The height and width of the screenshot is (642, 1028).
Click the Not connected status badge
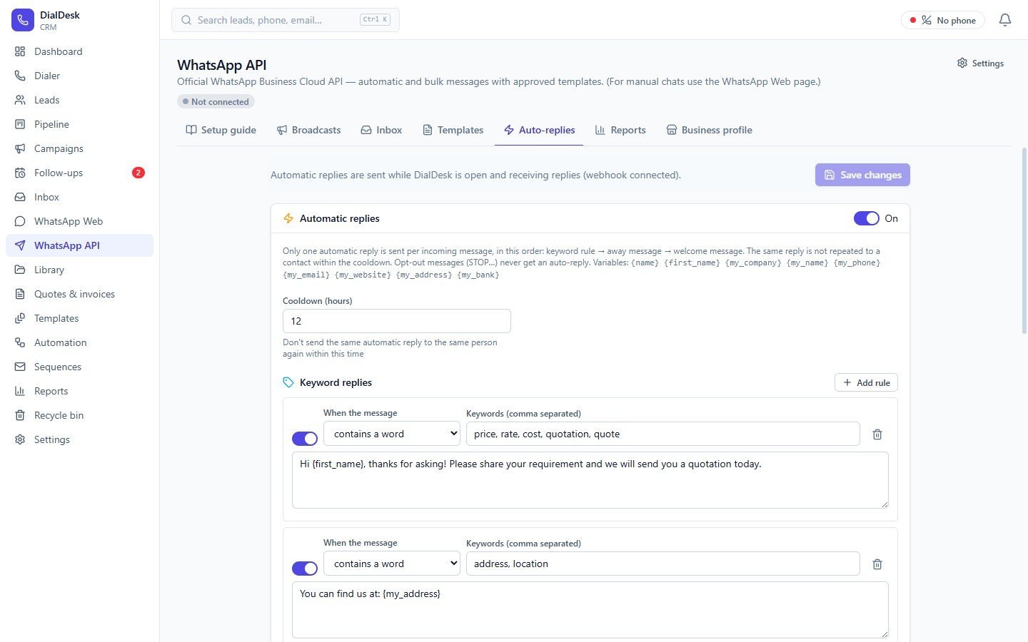tap(216, 101)
